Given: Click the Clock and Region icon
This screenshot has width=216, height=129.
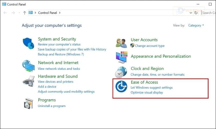Looking at the screenshot, I should click(121, 72).
